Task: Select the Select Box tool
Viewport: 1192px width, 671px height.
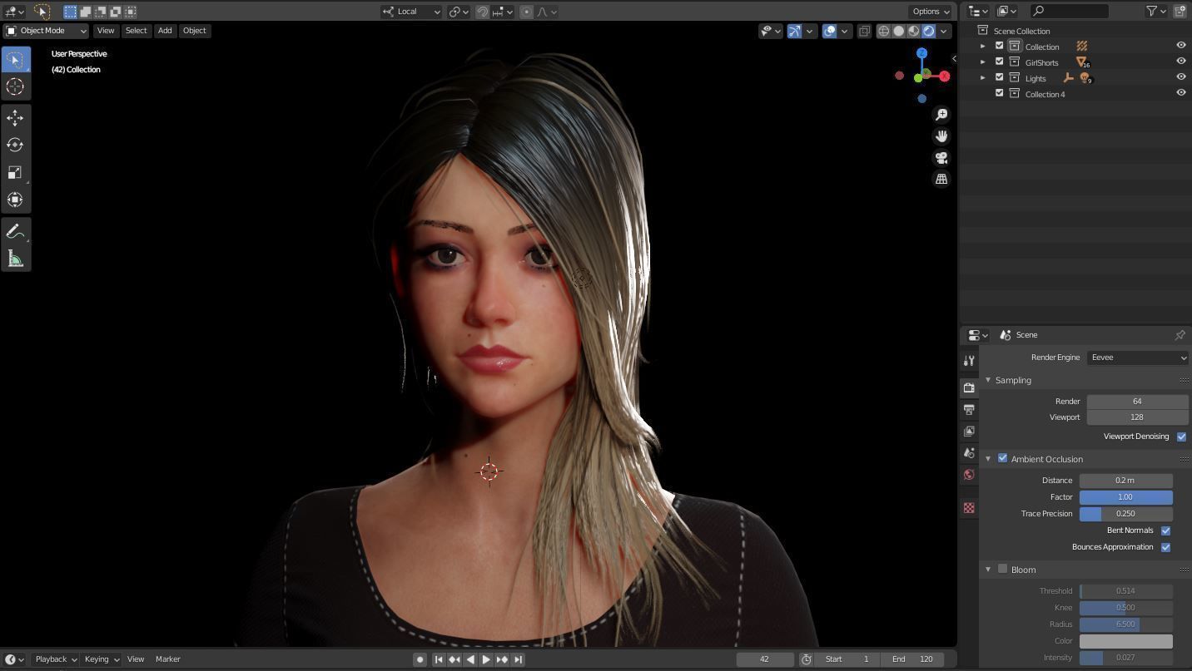Action: tap(15, 59)
